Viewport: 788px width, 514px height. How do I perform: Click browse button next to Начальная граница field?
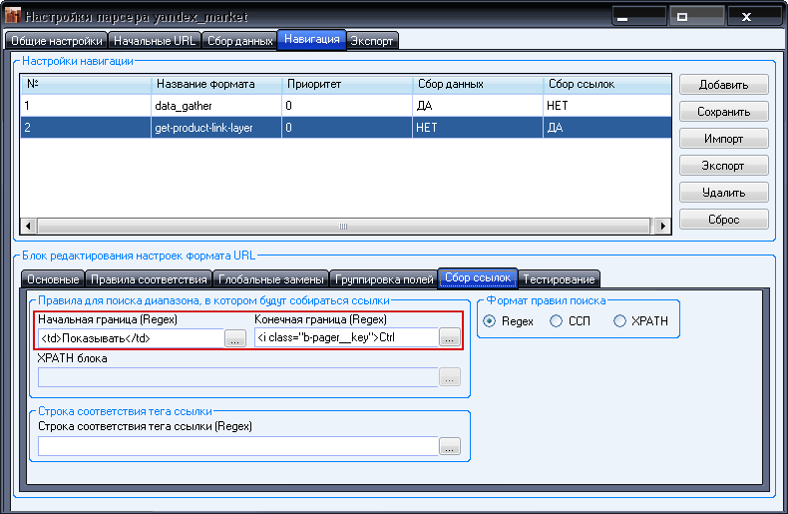pos(234,338)
